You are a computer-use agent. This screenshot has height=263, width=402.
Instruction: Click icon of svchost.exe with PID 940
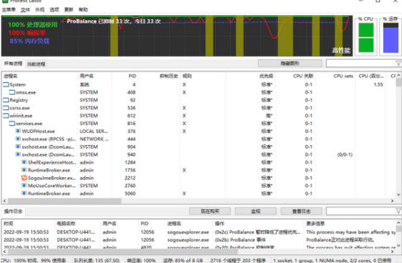tap(18, 154)
